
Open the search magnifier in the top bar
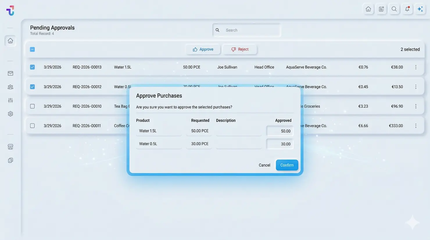pos(394,9)
